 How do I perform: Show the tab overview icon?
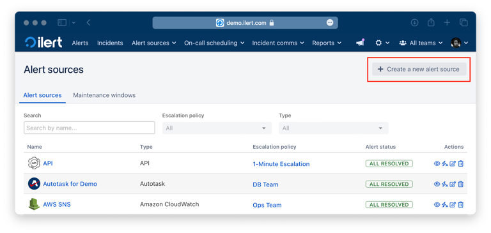(x=464, y=22)
